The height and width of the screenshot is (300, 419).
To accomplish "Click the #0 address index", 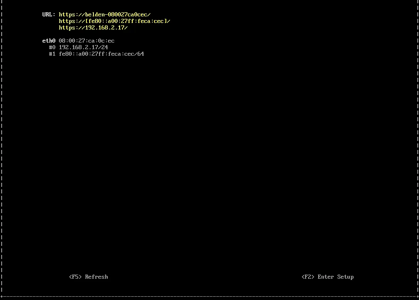I will click(x=52, y=47).
